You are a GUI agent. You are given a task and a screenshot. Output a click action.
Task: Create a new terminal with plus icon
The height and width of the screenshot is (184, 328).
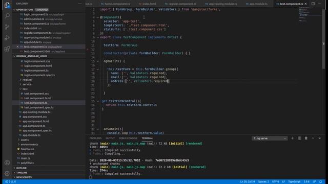(293, 138)
